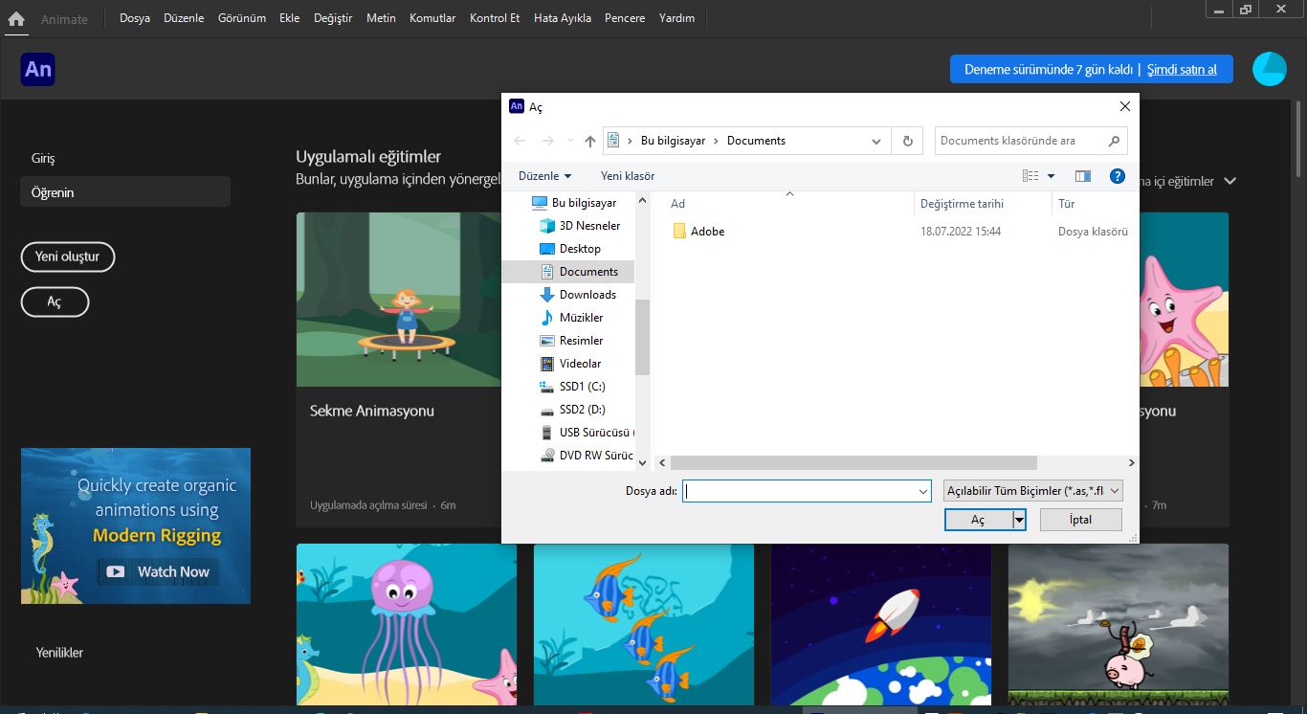The width and height of the screenshot is (1307, 714).
Task: Open the view options dropdown arrow
Action: point(1051,176)
